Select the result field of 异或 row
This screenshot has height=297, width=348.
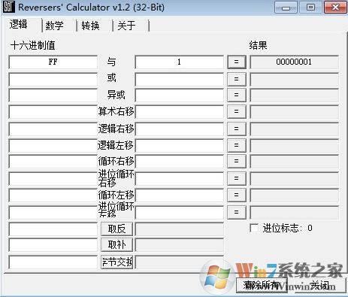(x=294, y=95)
